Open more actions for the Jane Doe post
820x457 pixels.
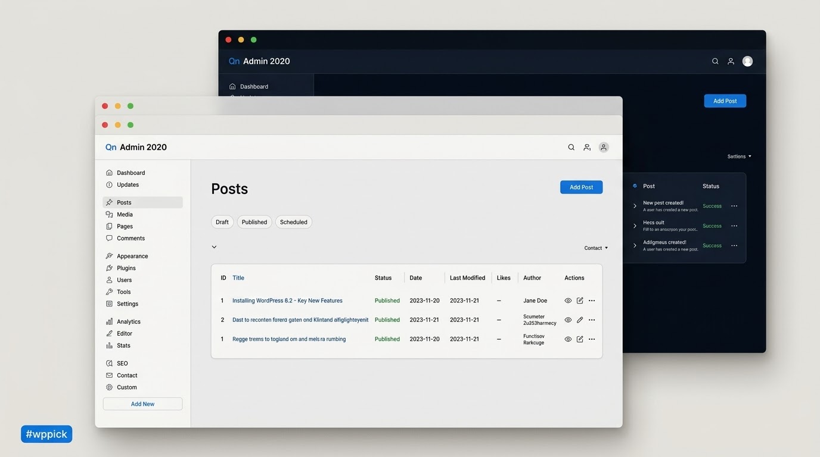(x=592, y=301)
